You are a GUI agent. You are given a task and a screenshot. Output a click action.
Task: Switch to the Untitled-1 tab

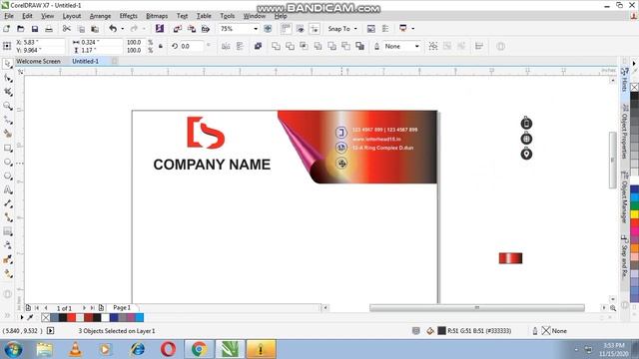click(x=85, y=61)
